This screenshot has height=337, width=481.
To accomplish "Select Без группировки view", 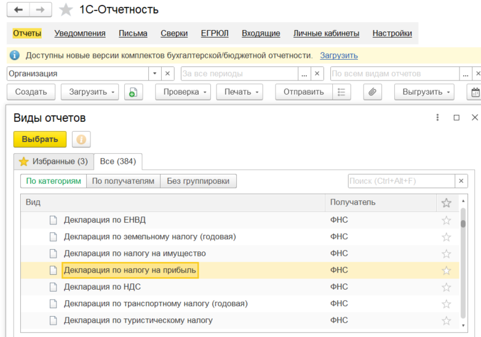I will coord(198,181).
